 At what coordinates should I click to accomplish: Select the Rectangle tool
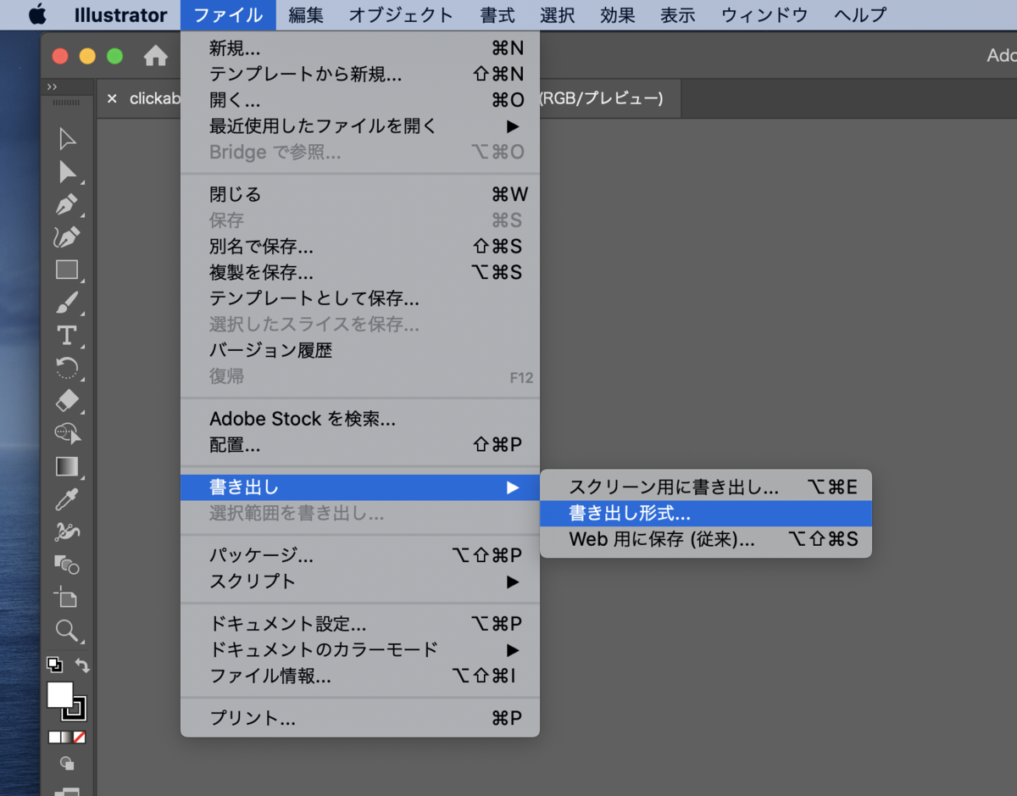[x=67, y=270]
